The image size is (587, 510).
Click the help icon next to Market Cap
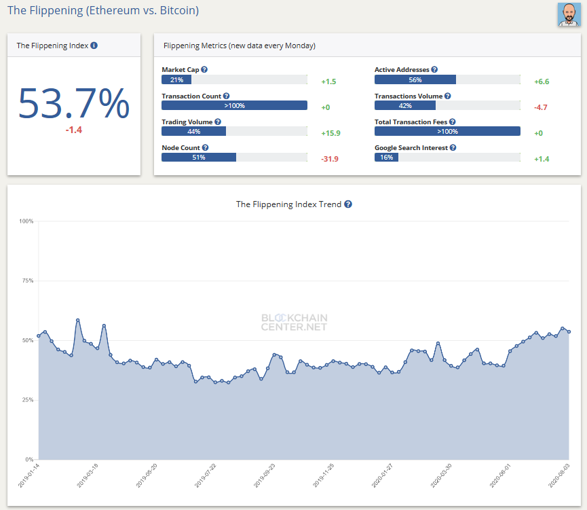click(204, 70)
